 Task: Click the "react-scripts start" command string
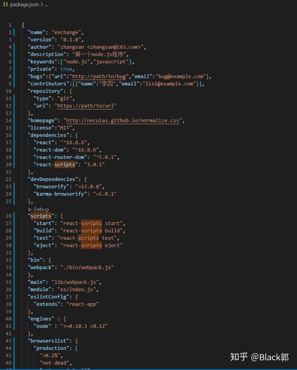click(x=92, y=223)
